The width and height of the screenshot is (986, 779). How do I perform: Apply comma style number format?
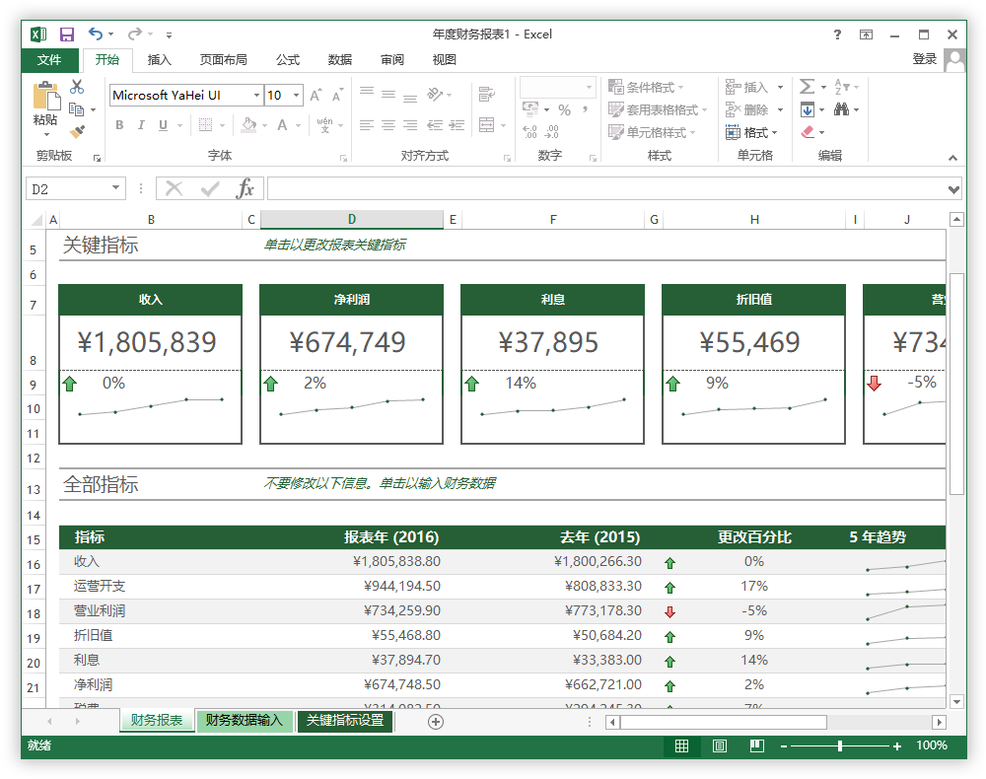click(585, 110)
